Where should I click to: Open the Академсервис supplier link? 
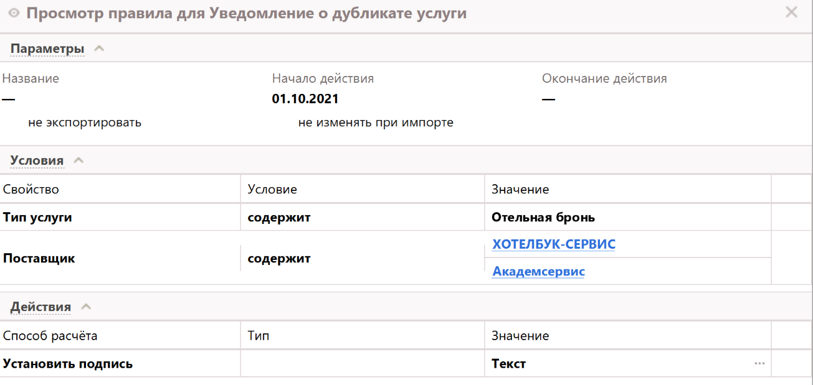coord(538,272)
